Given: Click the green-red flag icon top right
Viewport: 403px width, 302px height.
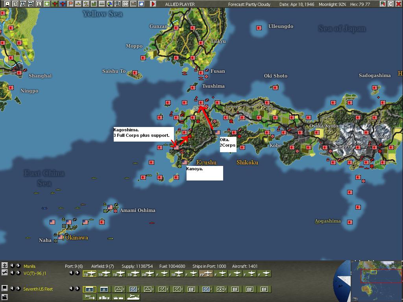Looking at the screenshot, I should click(383, 4).
